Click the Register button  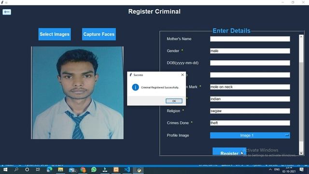point(229,151)
